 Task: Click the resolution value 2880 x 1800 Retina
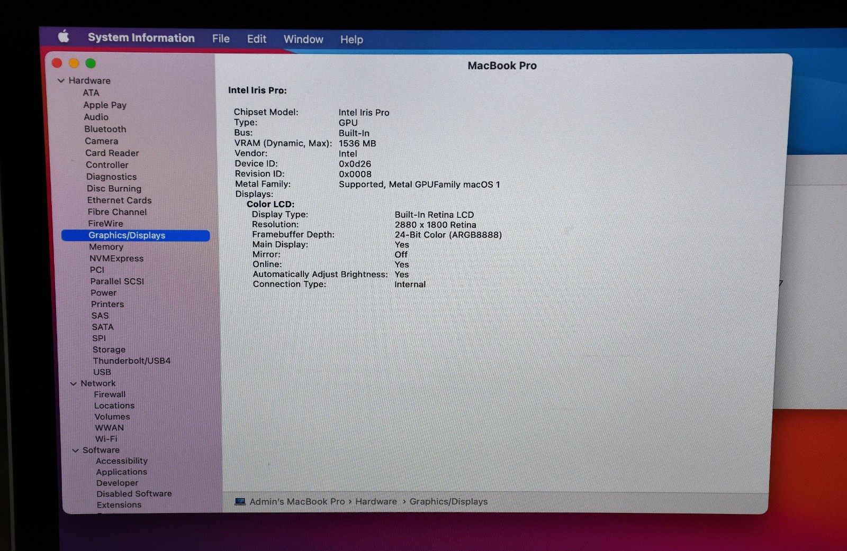tap(435, 225)
